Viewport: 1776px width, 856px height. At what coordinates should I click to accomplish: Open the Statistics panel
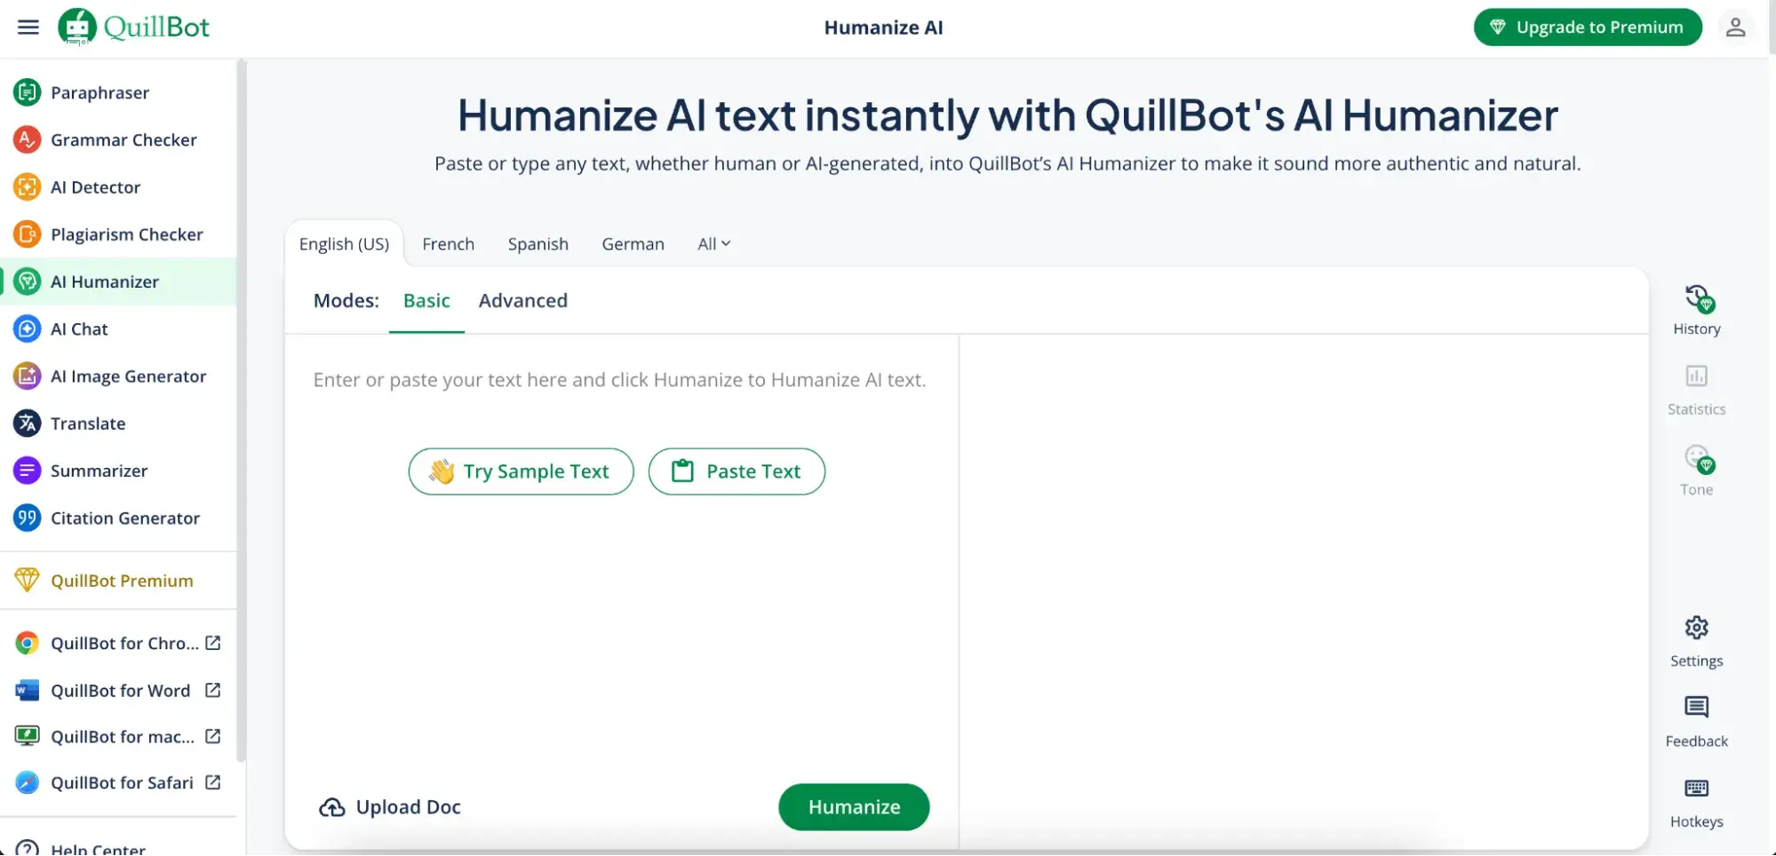pos(1695,389)
